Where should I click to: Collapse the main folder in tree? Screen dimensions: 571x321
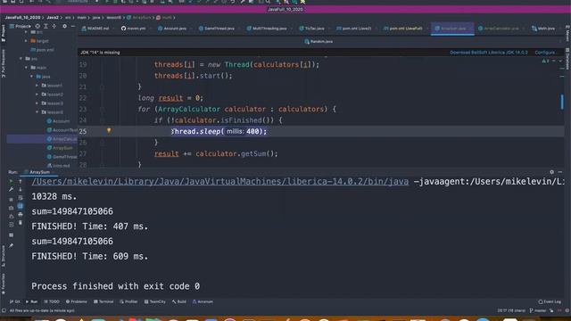pos(26,68)
